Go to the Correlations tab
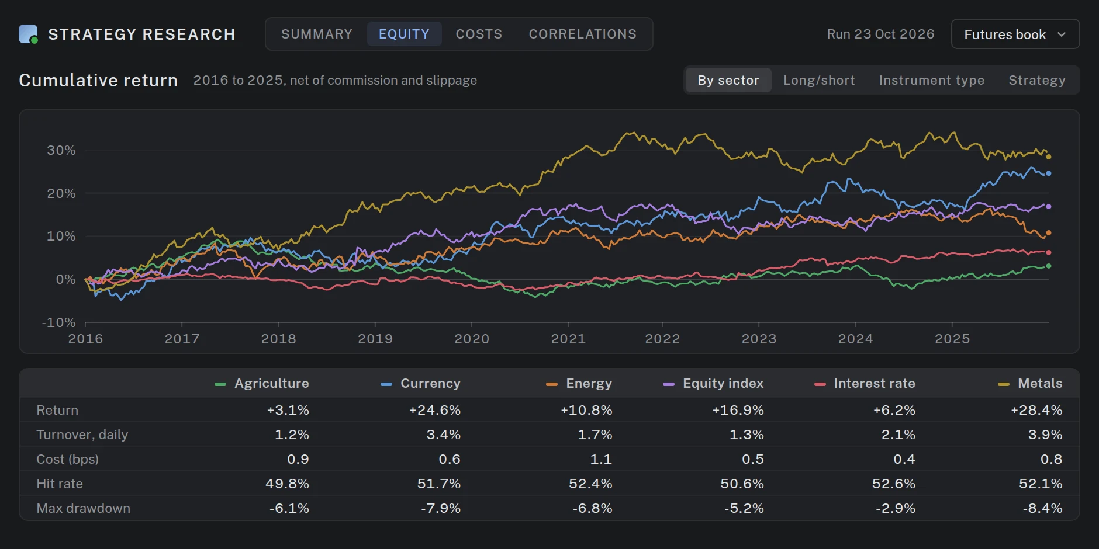1099x549 pixels. [582, 34]
